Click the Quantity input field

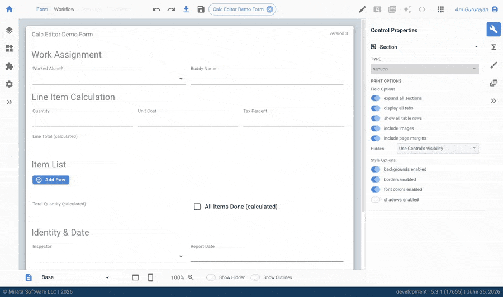83,121
